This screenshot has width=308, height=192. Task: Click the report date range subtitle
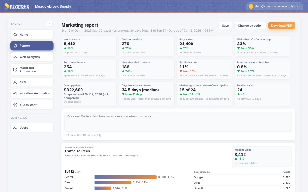(x=137, y=31)
